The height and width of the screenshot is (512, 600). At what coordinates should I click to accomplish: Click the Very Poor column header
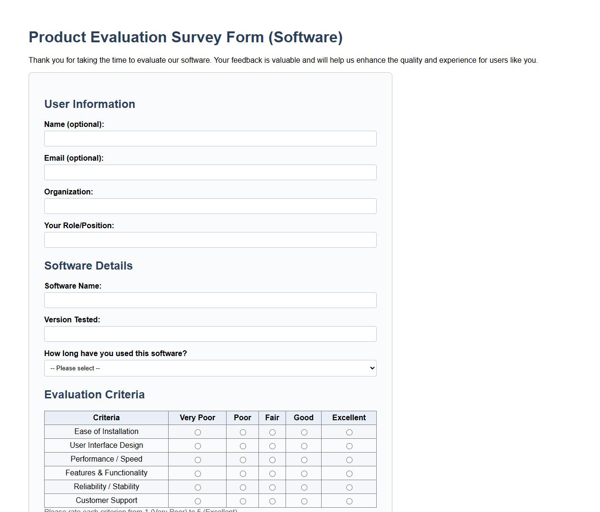(x=197, y=417)
